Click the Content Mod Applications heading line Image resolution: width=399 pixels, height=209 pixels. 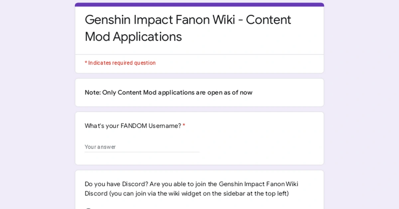tap(133, 37)
